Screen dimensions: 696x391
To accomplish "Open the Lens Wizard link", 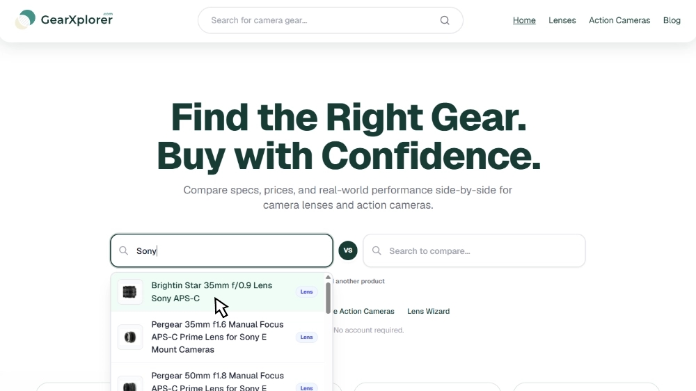I will click(x=428, y=312).
